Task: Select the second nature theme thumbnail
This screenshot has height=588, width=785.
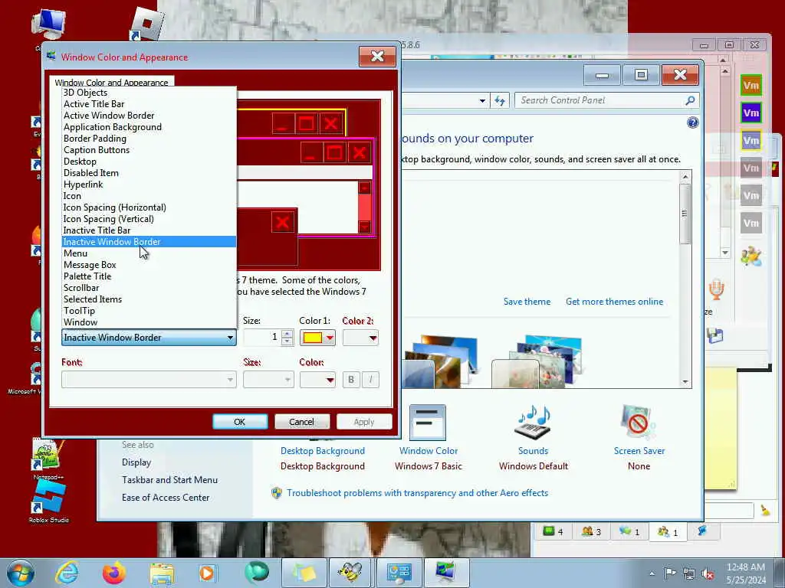Action: (x=538, y=361)
